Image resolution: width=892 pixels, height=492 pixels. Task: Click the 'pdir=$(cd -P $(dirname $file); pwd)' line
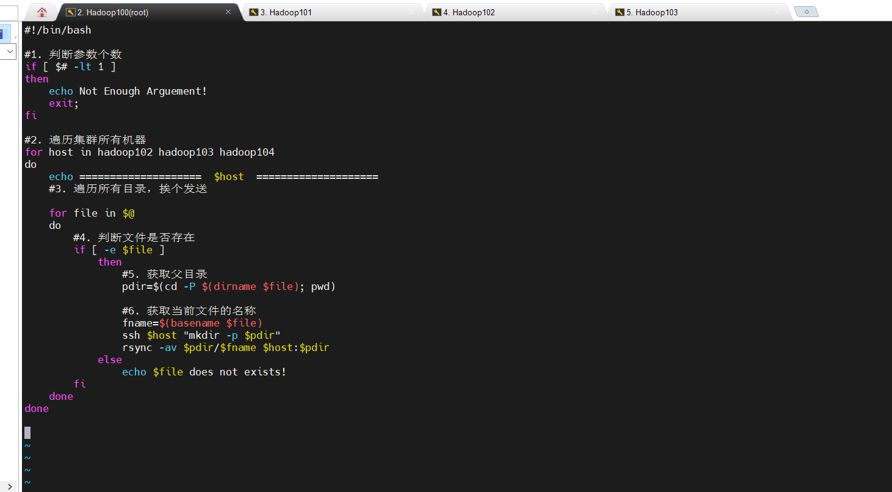coord(229,286)
